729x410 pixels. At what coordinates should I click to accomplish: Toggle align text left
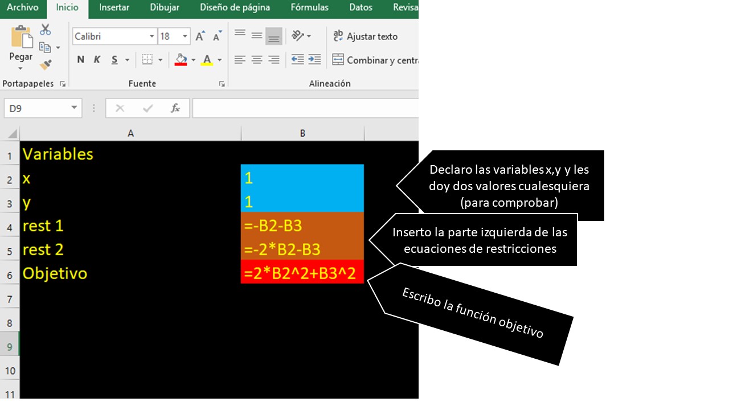[x=240, y=59]
